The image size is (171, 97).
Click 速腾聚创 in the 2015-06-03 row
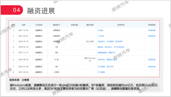pos(39,72)
